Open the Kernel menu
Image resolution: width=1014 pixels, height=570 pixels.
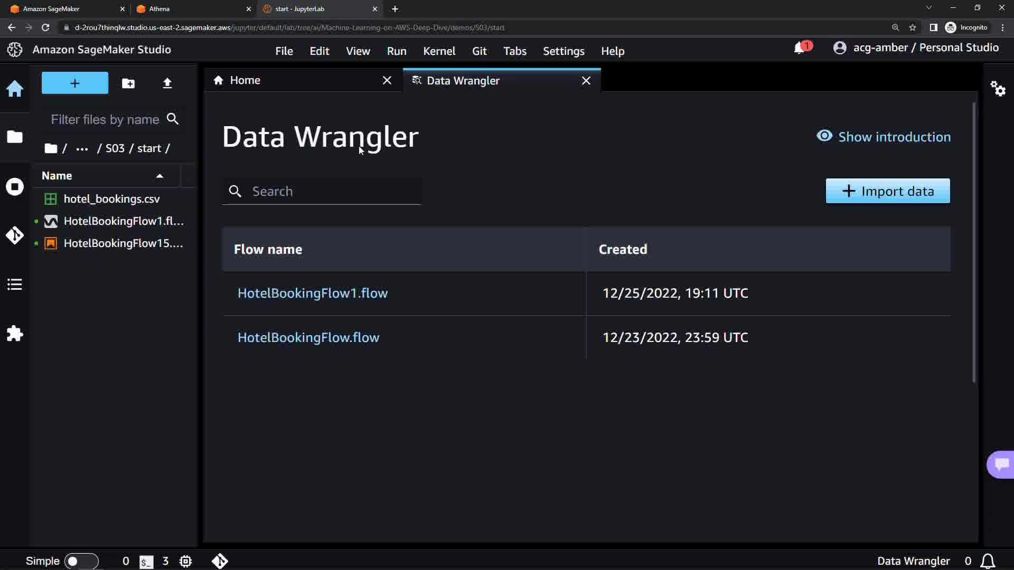(x=439, y=51)
